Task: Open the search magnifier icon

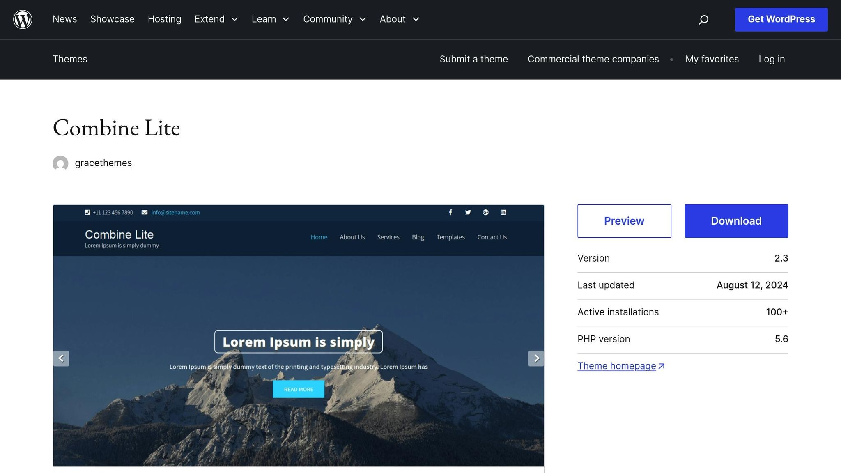Action: click(703, 19)
